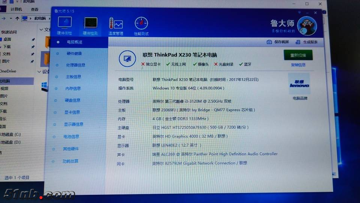Click the 摄像头 status indicator
360x203 pixels.
(x=201, y=64)
